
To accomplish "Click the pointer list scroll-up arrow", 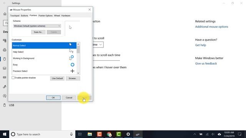I will 78,44.
